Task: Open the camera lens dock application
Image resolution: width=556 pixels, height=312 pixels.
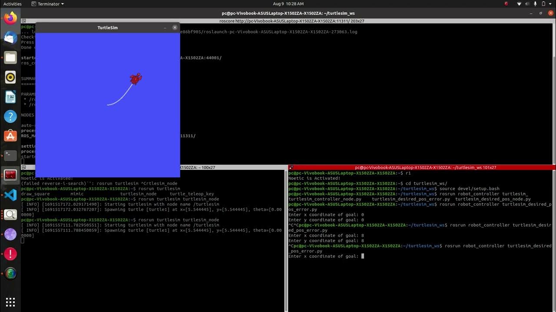Action: click(x=10, y=273)
